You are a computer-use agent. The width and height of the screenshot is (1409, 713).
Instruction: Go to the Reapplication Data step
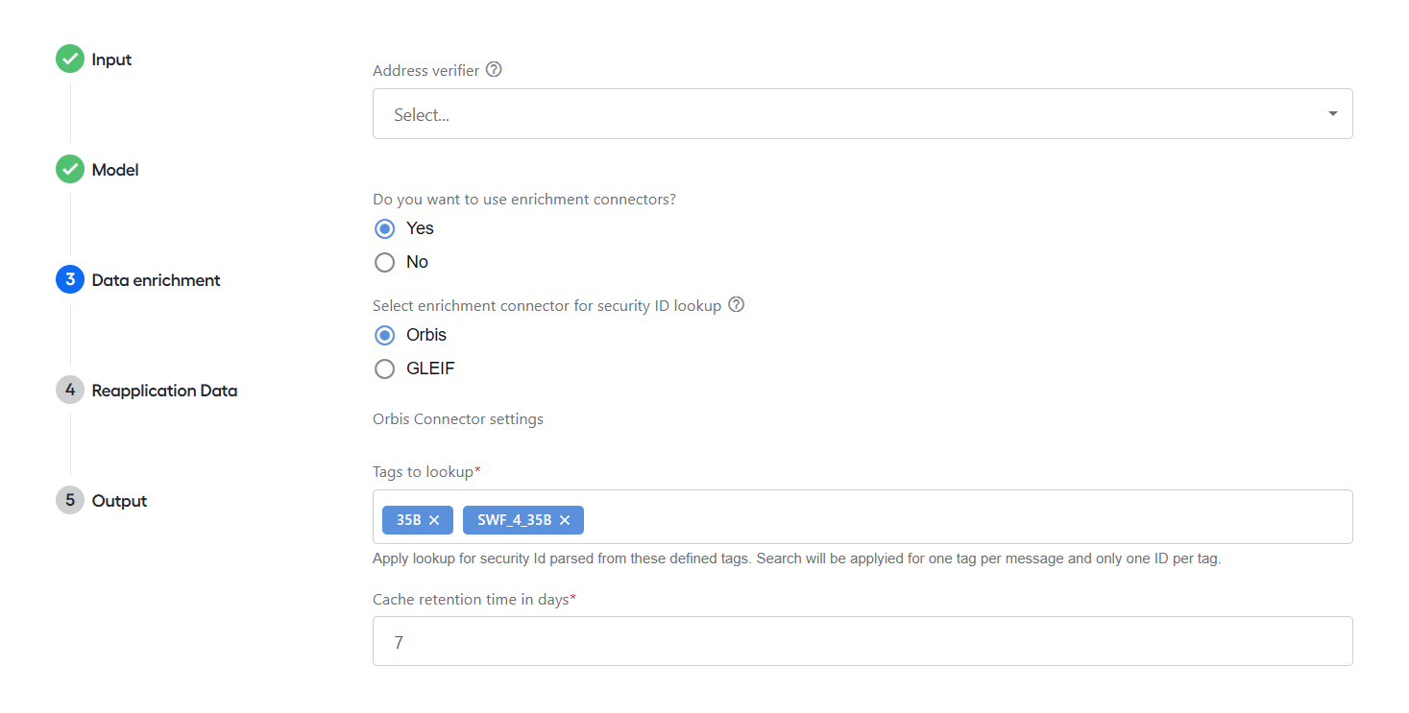tap(164, 391)
